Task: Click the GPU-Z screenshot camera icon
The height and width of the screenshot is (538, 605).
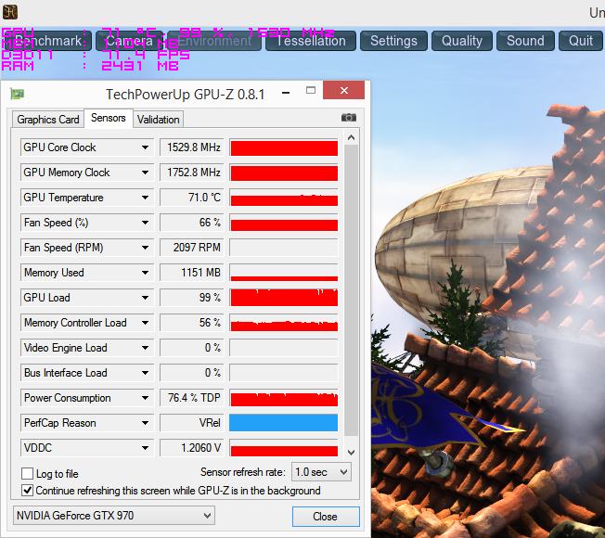Action: (x=348, y=118)
